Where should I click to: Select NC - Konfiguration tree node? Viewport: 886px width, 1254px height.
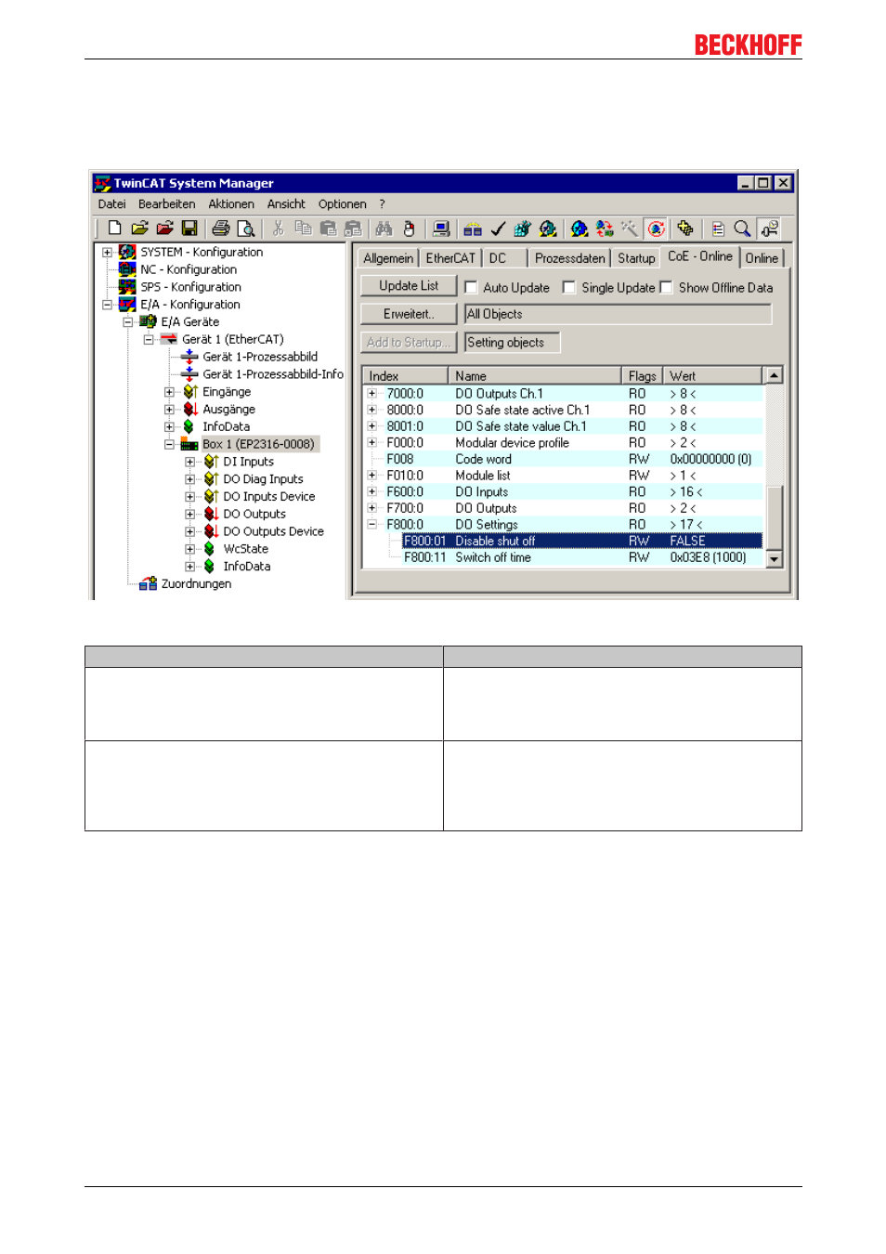[189, 269]
